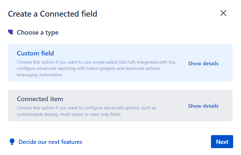This screenshot has width=241, height=155.
Task: Click empty area between features link and Next
Action: pos(147,142)
